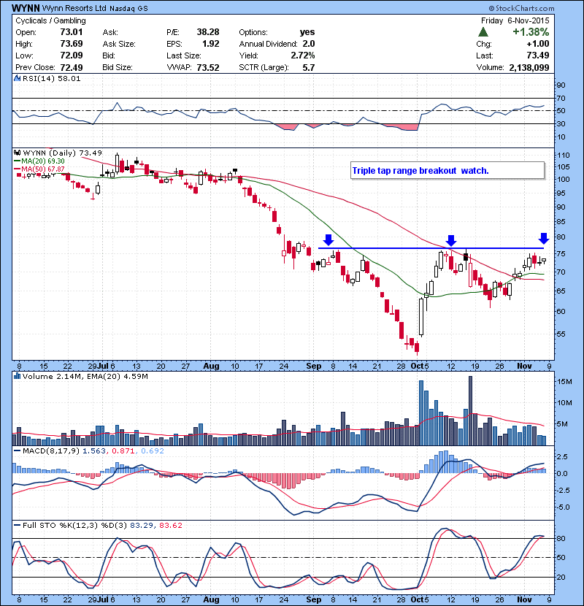Click the large white candlestick in early October
This screenshot has height=606, width=584.
421,317
